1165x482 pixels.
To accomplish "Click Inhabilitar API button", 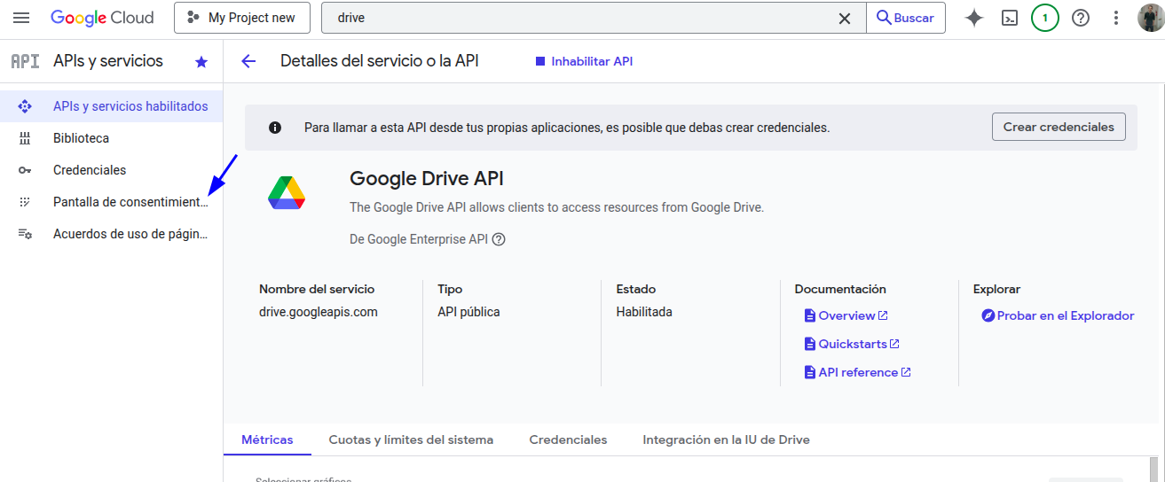I will click(x=584, y=61).
